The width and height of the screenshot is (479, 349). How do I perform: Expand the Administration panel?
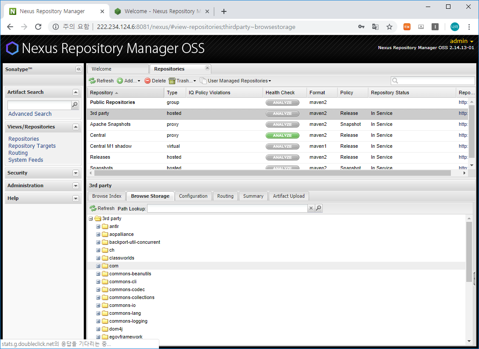[x=76, y=186]
